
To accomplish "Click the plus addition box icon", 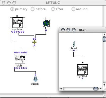I will [34, 42].
